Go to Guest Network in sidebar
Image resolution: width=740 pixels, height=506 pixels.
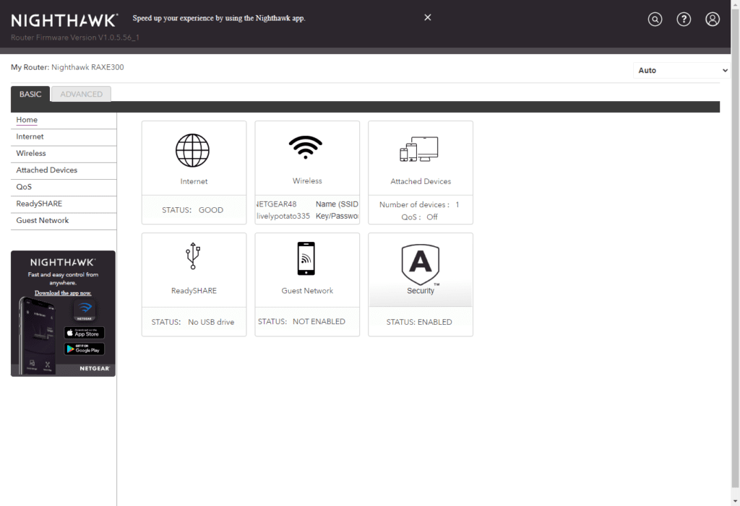[x=43, y=221]
